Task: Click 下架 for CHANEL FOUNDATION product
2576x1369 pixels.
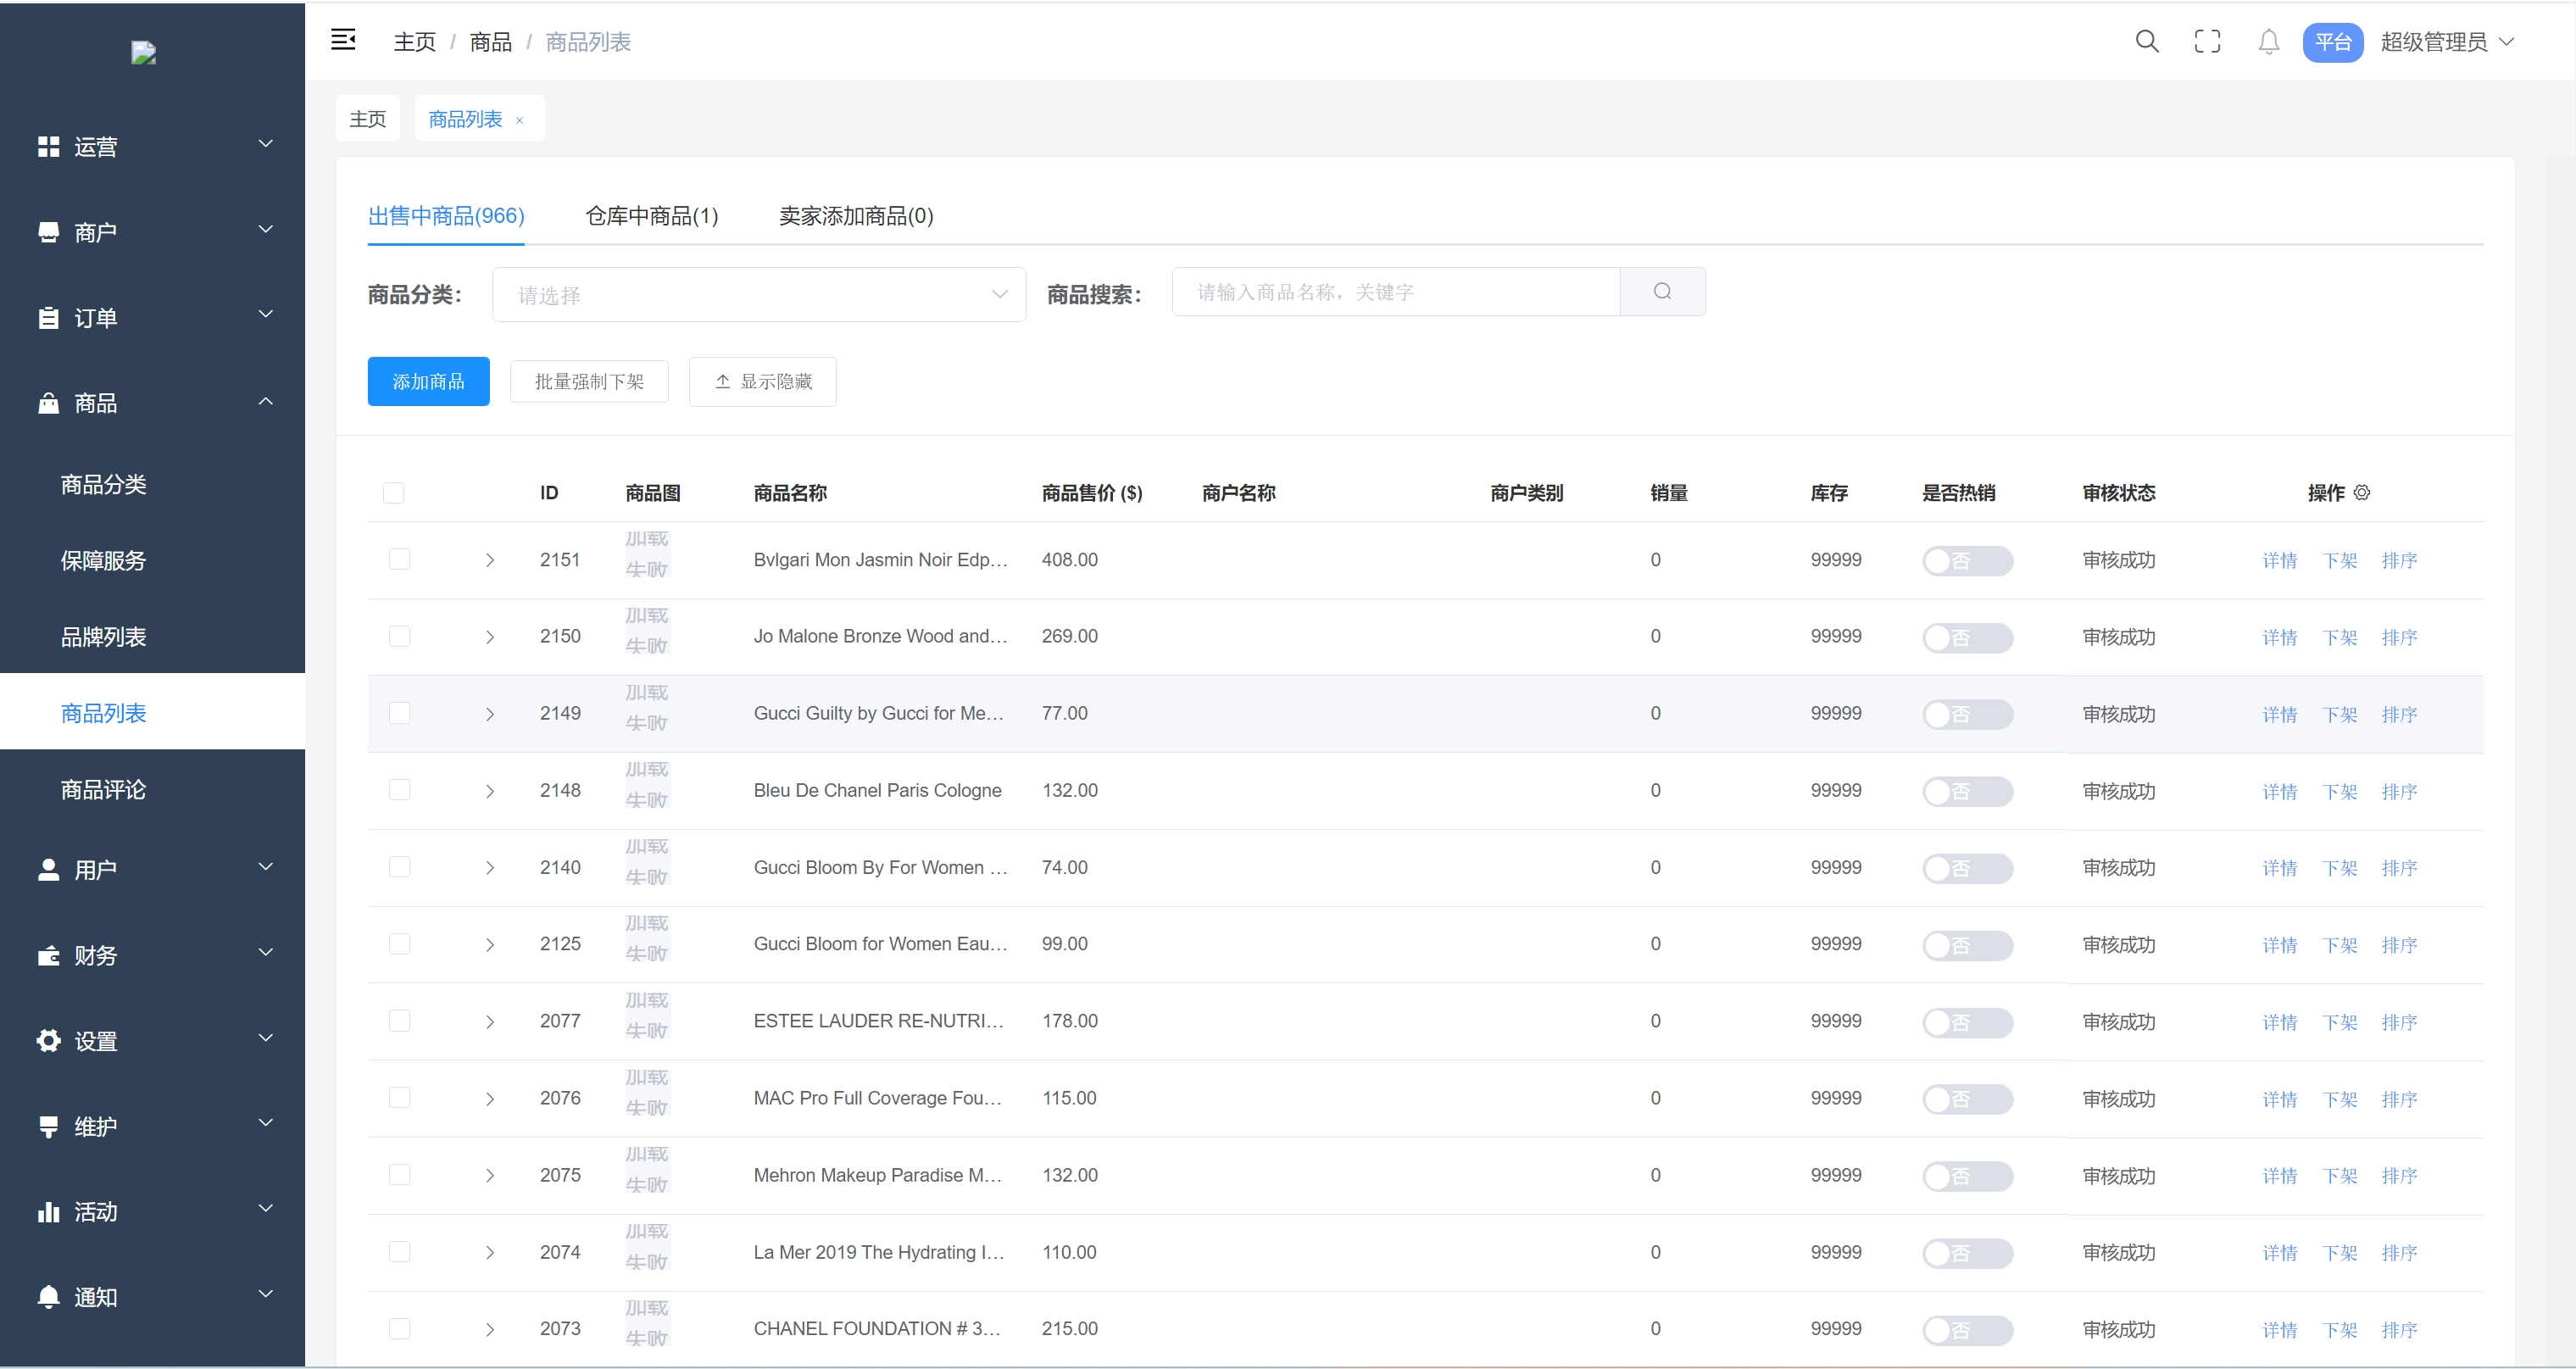Action: click(2340, 1331)
